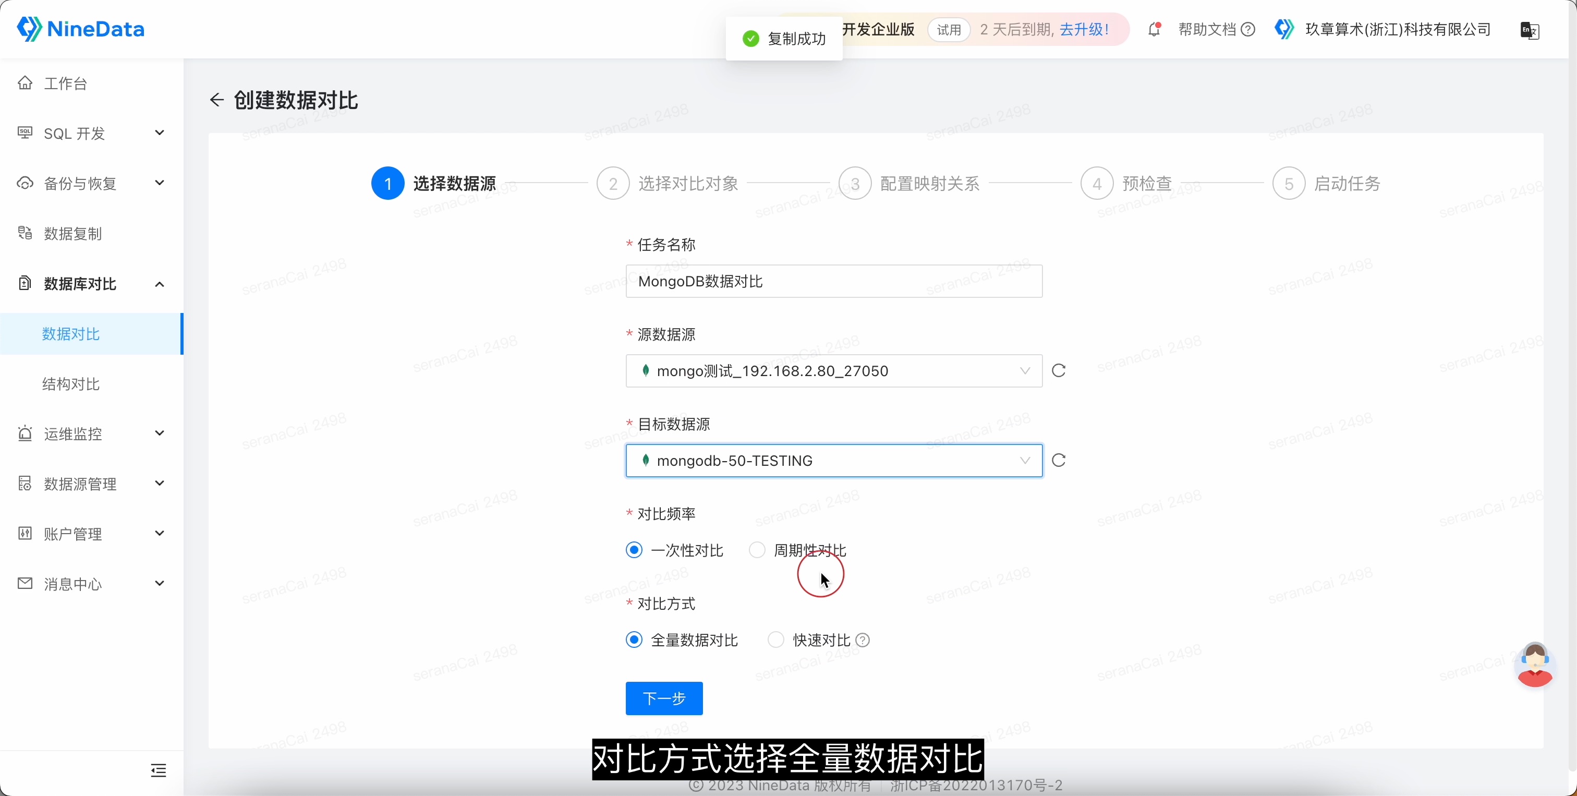Click the 下一步 button

(x=664, y=698)
